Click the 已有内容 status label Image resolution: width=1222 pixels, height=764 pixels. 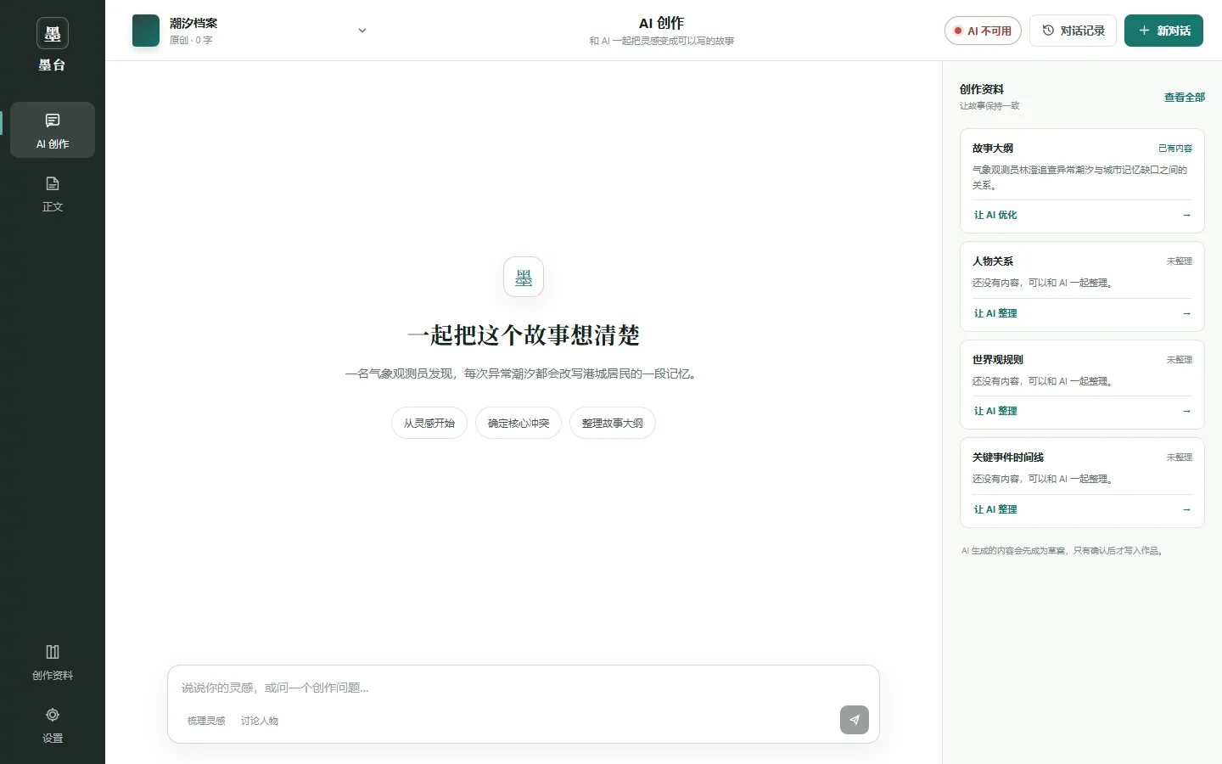(x=1175, y=149)
